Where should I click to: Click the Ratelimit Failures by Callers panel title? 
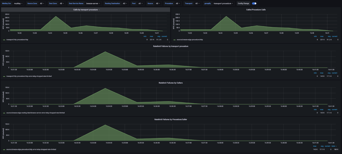171,83
